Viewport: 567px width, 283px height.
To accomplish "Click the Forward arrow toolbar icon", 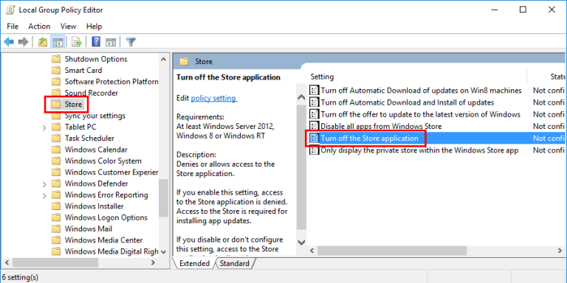I will pos(23,42).
